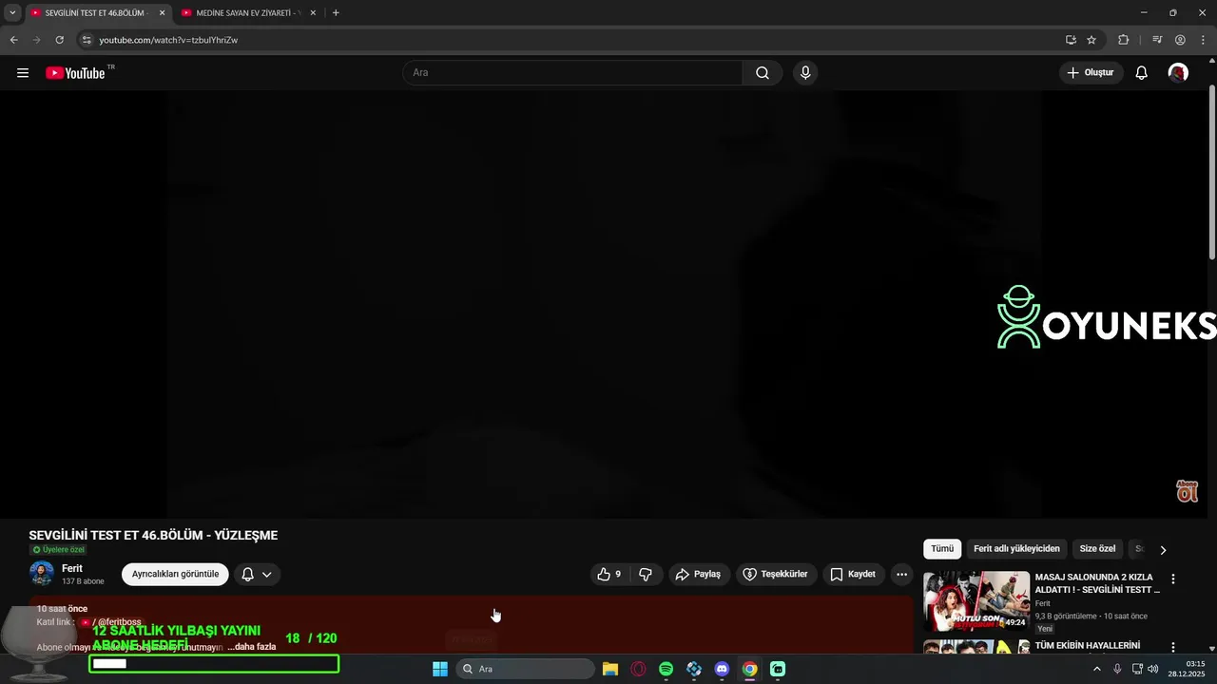Open Discord from taskbar
Image resolution: width=1217 pixels, height=684 pixels.
point(722,669)
